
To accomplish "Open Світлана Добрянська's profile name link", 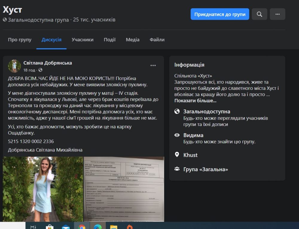I will pos(48,63).
